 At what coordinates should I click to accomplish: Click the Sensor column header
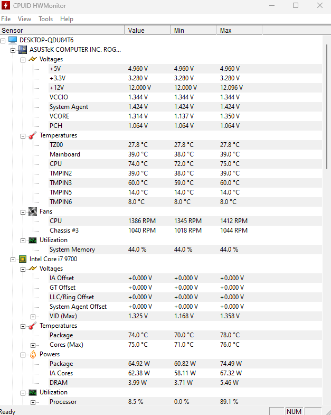click(x=62, y=31)
